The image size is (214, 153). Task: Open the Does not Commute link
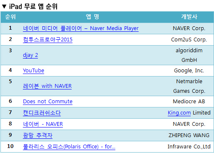click(x=47, y=102)
